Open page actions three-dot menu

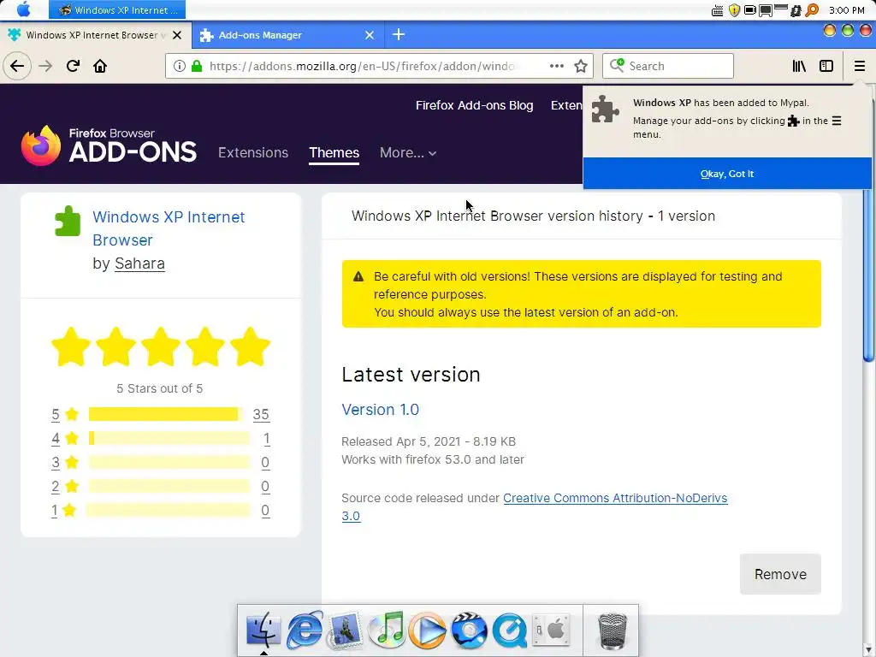[556, 66]
